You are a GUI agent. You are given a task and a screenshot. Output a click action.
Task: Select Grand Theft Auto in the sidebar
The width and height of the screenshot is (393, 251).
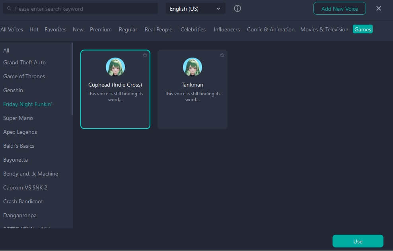24,62
